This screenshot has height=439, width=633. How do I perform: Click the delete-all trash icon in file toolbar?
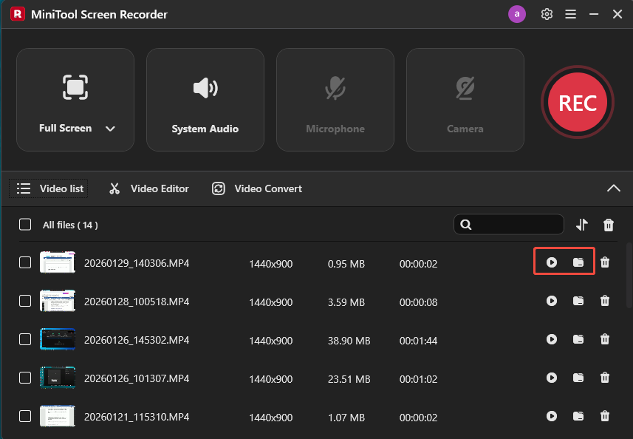tap(609, 225)
